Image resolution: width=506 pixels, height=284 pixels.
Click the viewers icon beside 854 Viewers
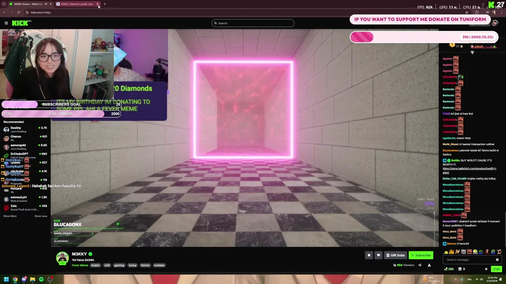point(395,265)
